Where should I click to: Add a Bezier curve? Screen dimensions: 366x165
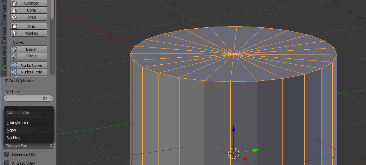(x=29, y=49)
